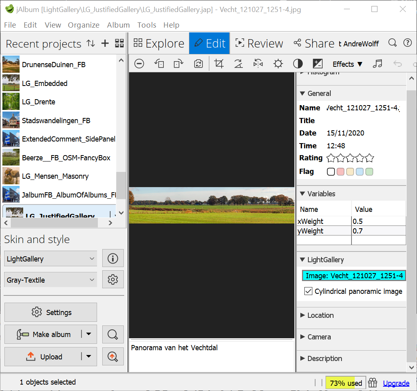Open the Gray-Textile style dropdown

51,280
